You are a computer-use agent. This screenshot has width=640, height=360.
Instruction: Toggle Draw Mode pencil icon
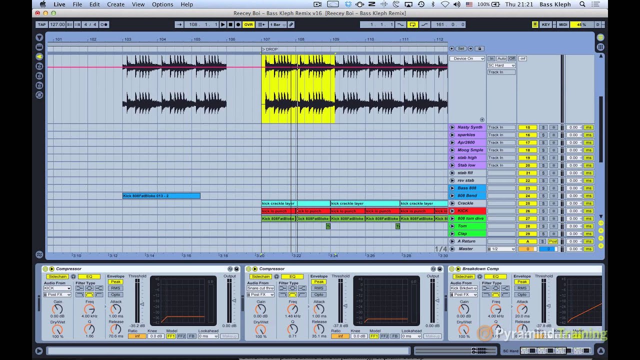[x=291, y=24]
